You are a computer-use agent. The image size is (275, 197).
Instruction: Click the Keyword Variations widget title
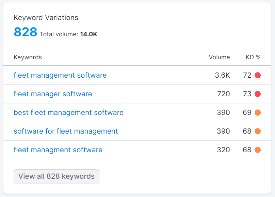pyautogui.click(x=46, y=18)
